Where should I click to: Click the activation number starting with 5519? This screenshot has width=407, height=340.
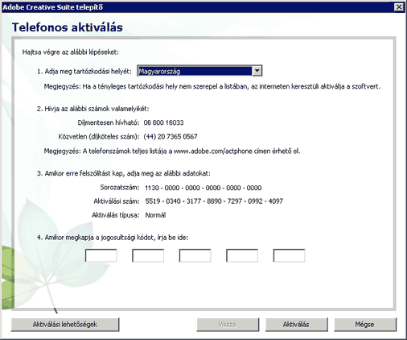214,201
